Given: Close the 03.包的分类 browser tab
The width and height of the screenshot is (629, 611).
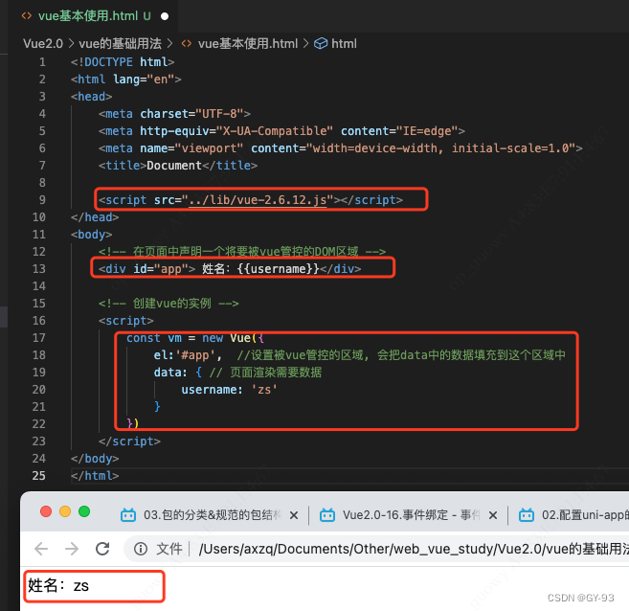Looking at the screenshot, I should (x=294, y=515).
